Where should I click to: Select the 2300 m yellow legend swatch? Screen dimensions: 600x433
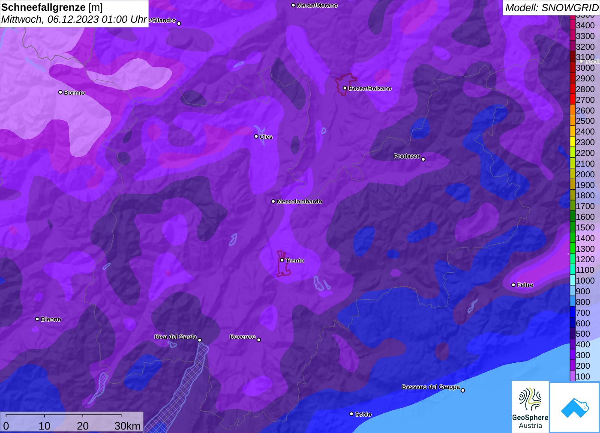coord(573,142)
